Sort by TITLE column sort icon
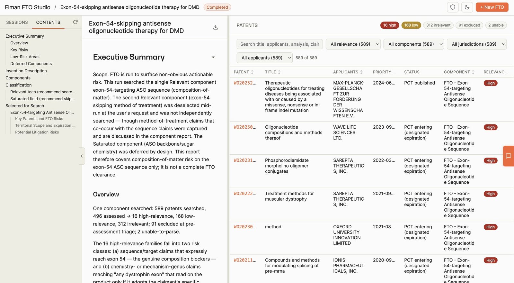Screen dimensions: 514x283 click(x=279, y=72)
